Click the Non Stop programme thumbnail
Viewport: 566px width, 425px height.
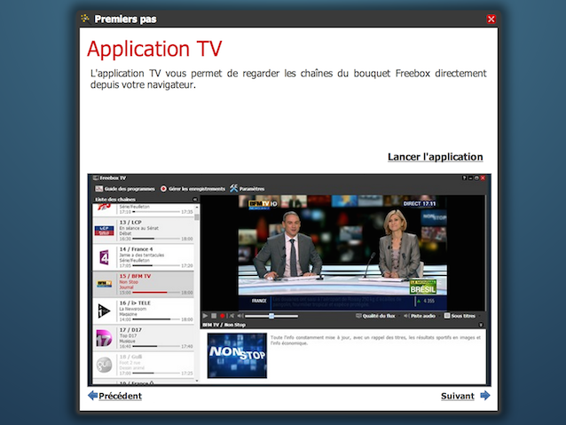[237, 356]
